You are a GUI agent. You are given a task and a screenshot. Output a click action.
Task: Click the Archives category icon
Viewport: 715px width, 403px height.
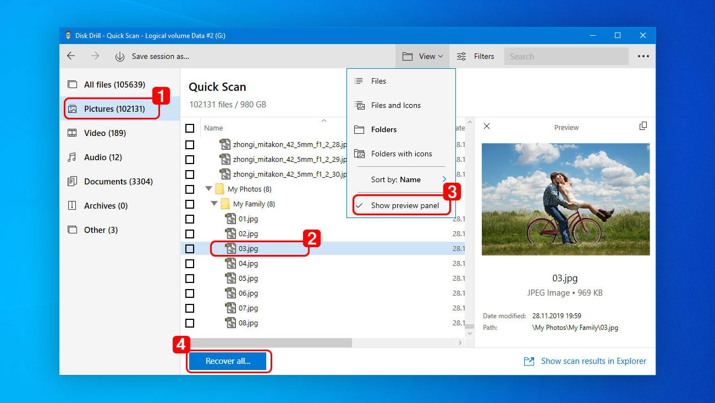(72, 206)
